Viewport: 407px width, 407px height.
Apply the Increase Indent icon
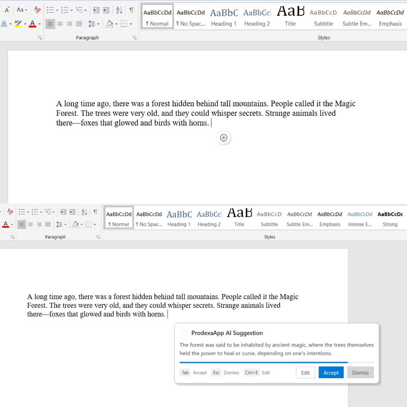(x=106, y=10)
